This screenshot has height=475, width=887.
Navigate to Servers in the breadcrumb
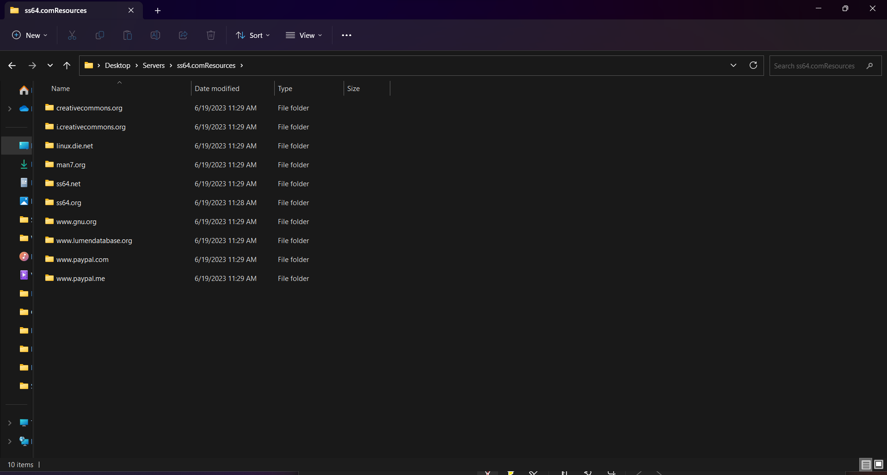154,65
